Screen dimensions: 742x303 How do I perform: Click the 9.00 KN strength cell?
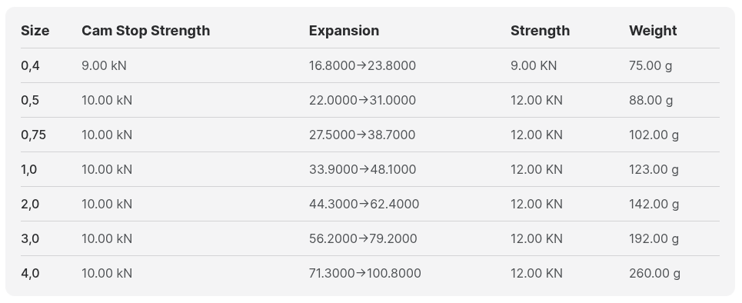point(534,65)
